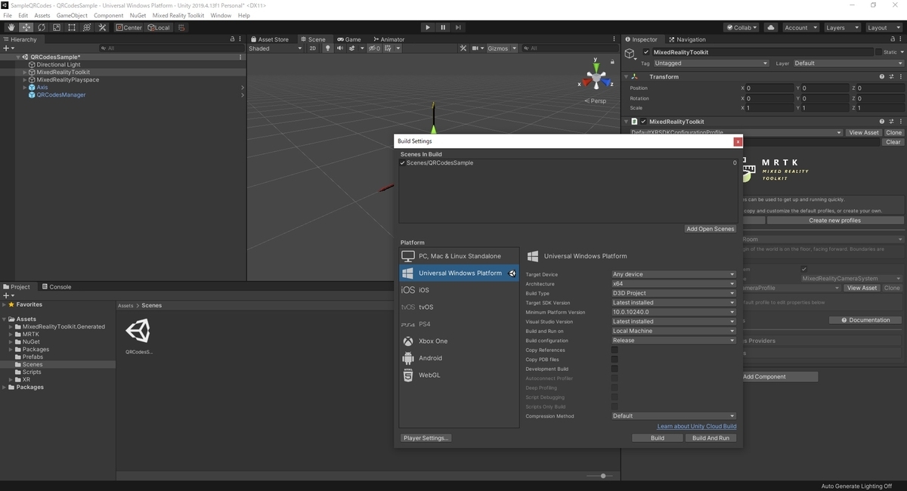Toggle scene lighting bulb icon
This screenshot has height=491, width=907.
(x=327, y=48)
